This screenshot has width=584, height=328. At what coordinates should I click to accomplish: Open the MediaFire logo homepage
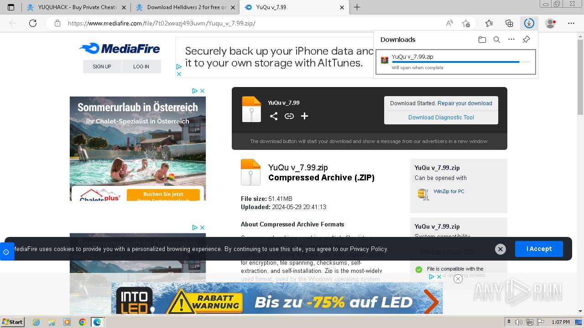coord(120,48)
